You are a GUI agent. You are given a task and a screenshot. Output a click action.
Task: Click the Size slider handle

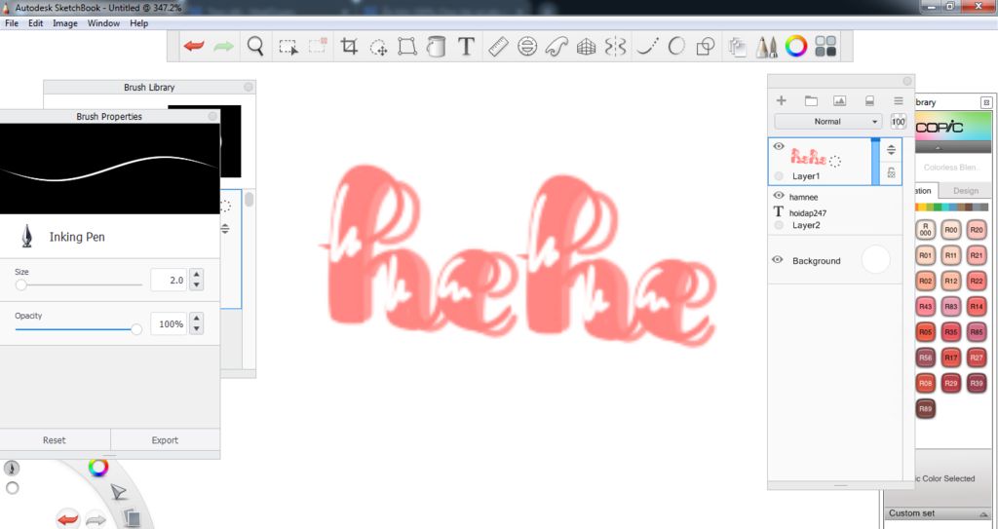click(x=21, y=284)
